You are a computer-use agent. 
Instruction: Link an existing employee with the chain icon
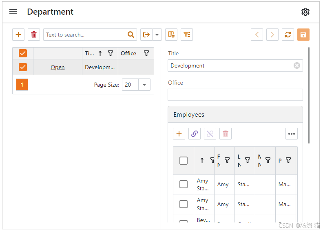click(x=195, y=134)
